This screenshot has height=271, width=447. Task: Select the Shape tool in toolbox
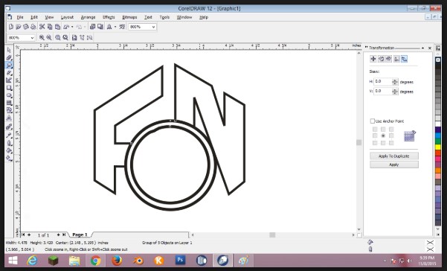tap(9, 58)
